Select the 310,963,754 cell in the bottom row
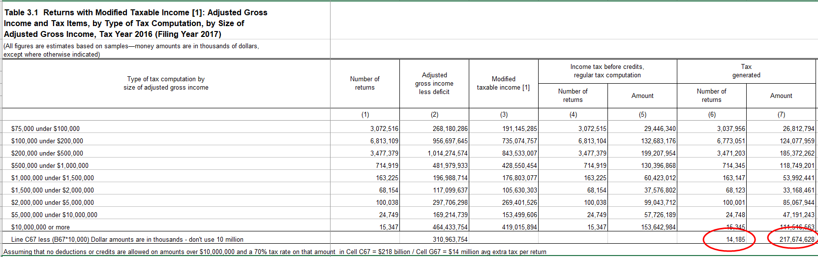The height and width of the screenshot is (257, 818). pyautogui.click(x=450, y=239)
